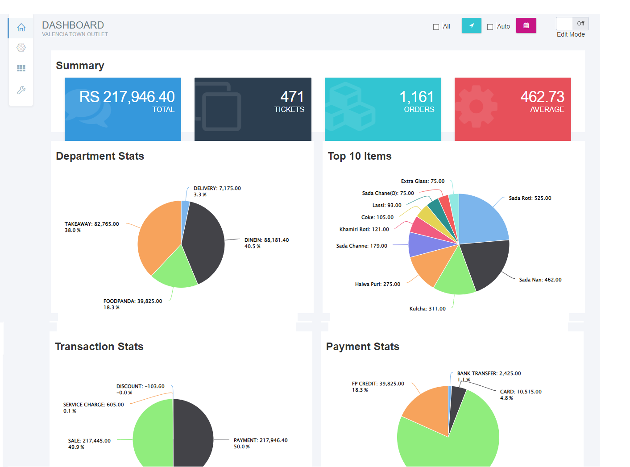
Task: Click the Sada Channe: 179.00 label
Action: 362,246
